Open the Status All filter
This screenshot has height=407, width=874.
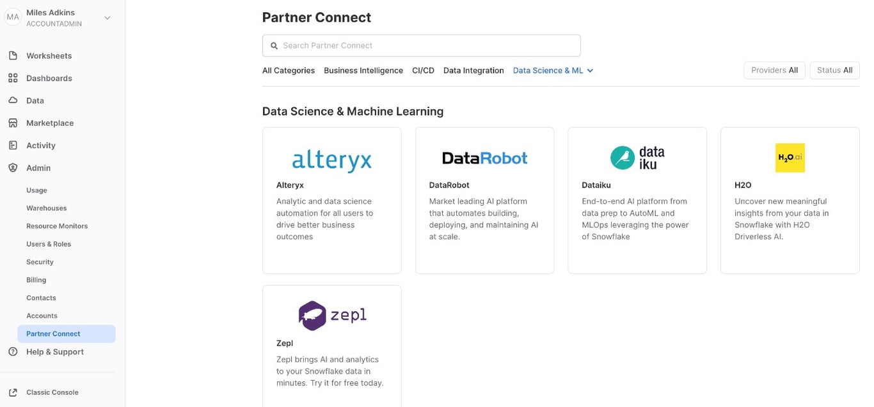coord(834,70)
